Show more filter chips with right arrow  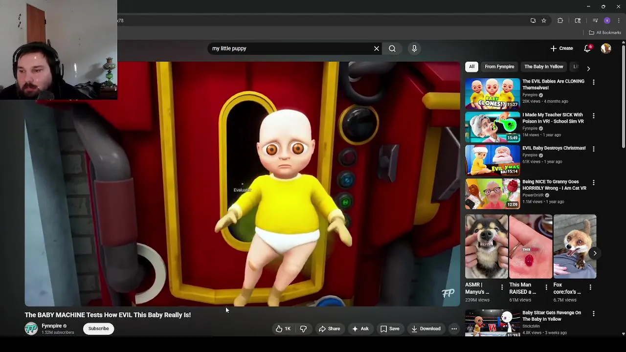pos(588,69)
